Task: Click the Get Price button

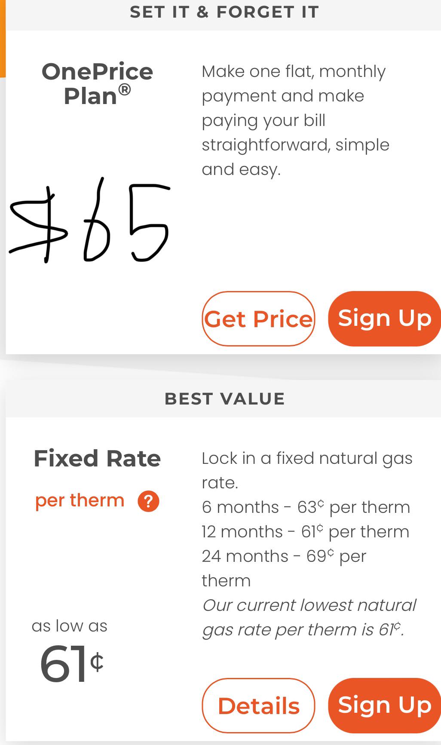Action: point(258,319)
